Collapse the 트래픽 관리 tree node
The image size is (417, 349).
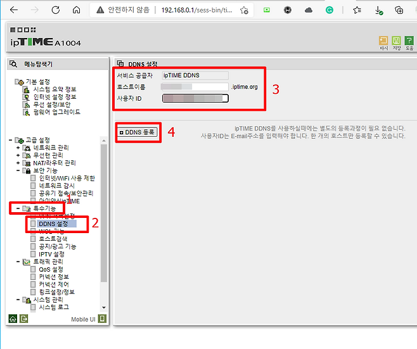(x=18, y=262)
